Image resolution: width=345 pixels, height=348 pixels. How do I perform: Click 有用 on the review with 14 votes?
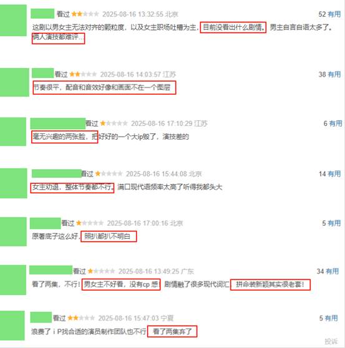334,174
